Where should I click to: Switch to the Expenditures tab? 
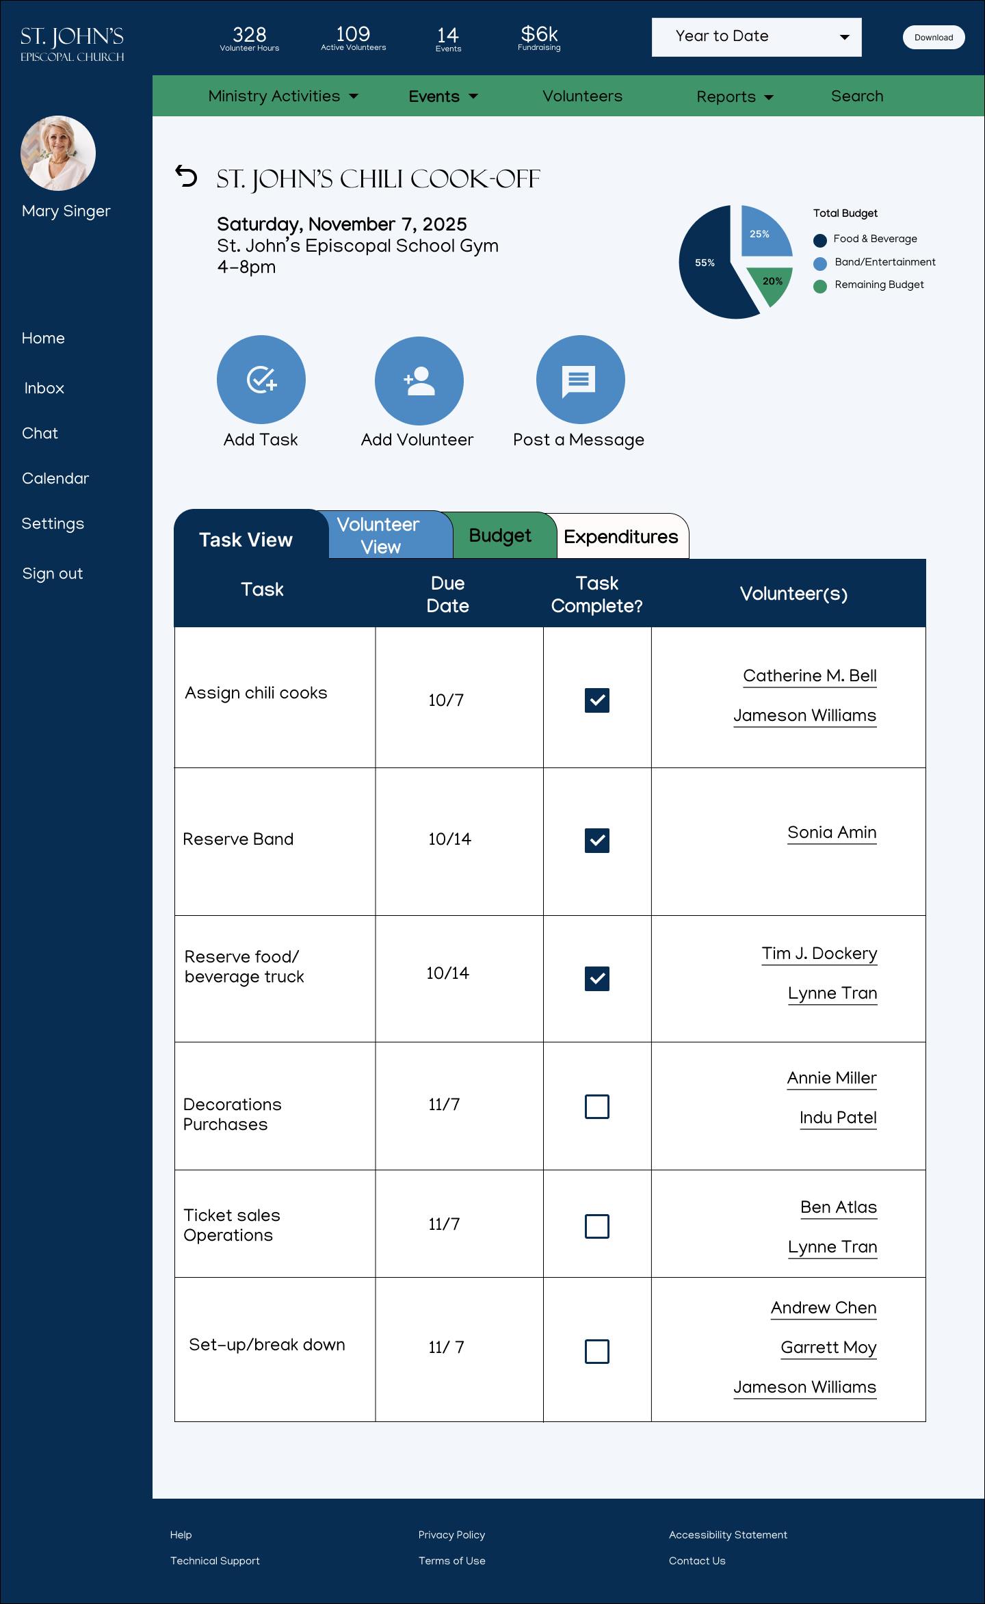click(621, 537)
